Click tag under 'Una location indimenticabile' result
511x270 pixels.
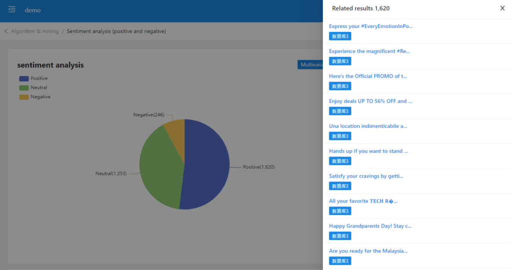pos(340,136)
